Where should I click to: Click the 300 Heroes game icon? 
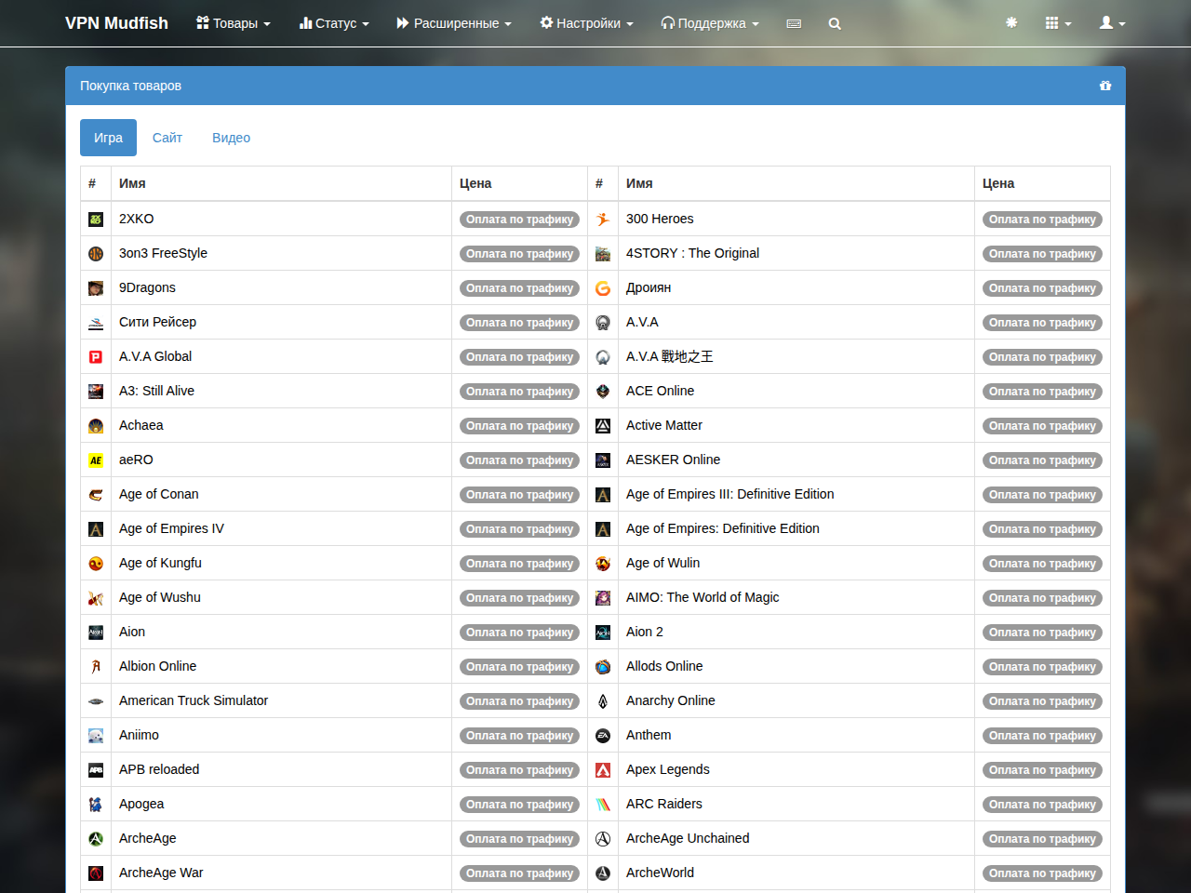pyautogui.click(x=603, y=220)
